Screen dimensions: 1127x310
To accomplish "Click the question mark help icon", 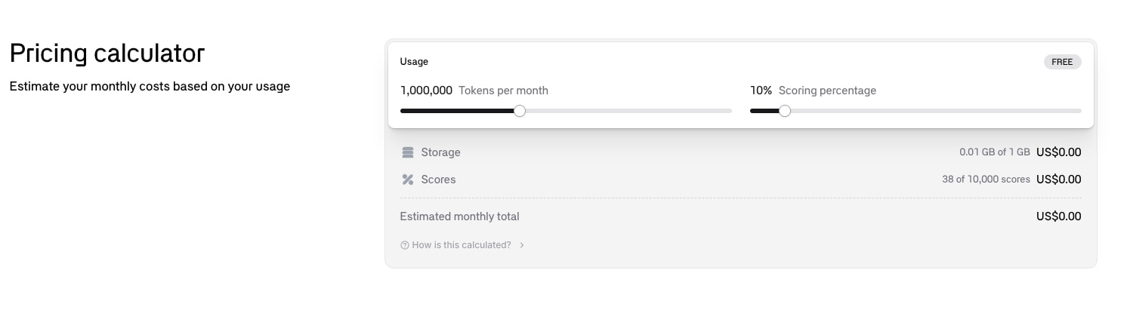I will (x=405, y=245).
